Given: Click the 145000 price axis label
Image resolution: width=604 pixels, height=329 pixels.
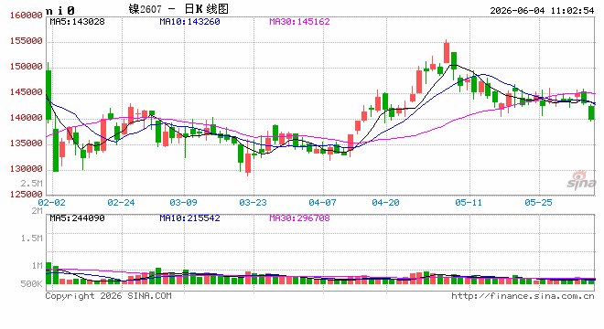Looking at the screenshot, I should point(26,92).
